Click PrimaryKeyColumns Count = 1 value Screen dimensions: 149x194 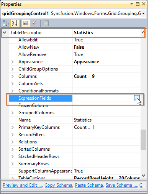click(84, 127)
